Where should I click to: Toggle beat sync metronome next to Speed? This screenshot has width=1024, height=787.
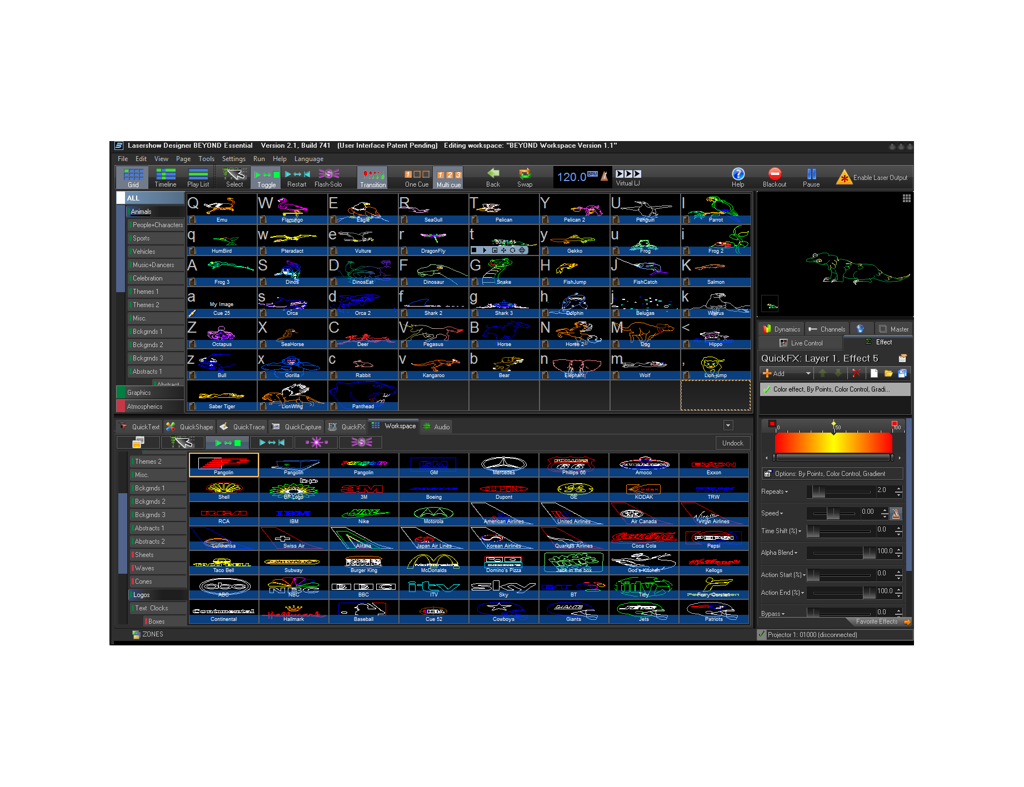896,513
